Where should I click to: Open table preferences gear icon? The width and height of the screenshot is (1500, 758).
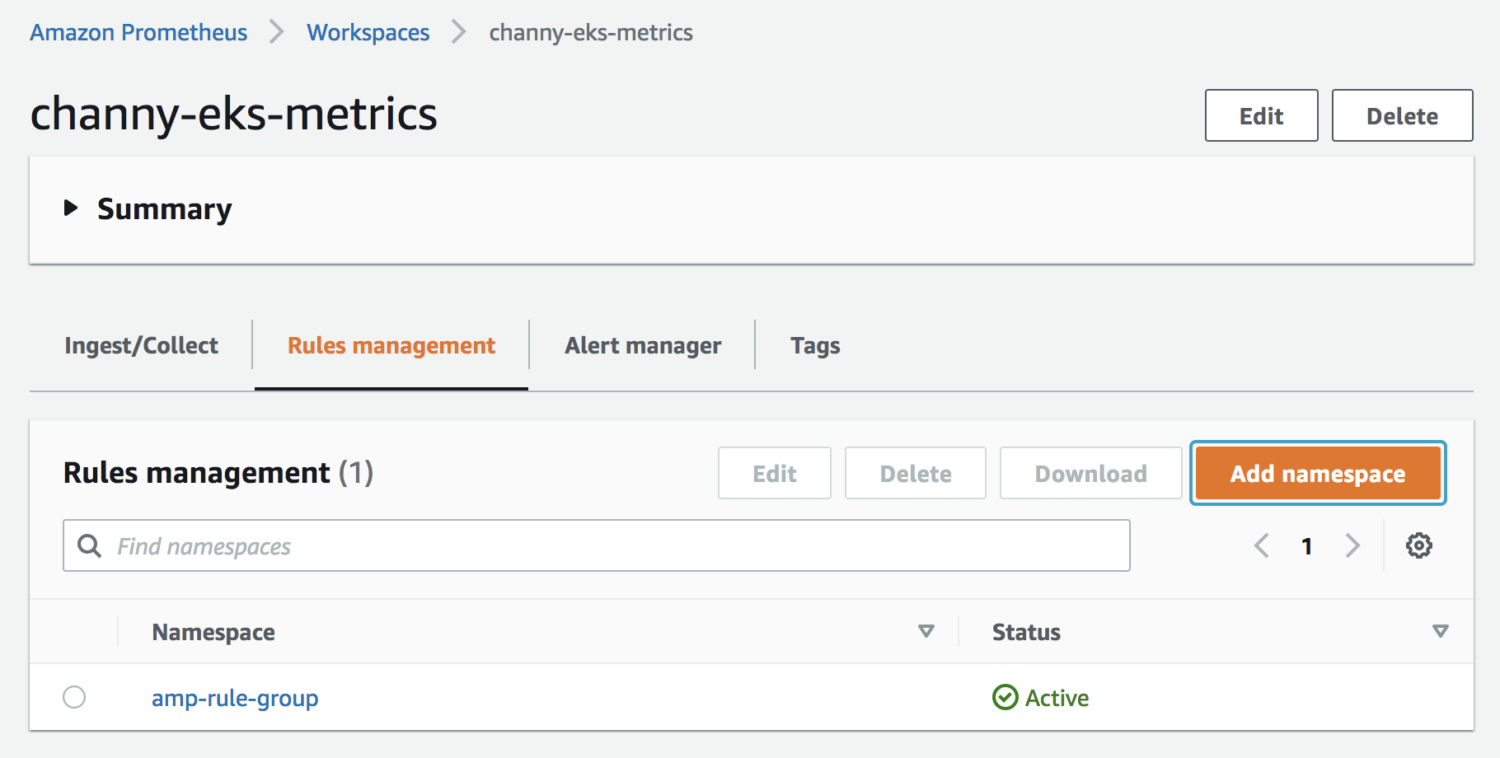tap(1418, 545)
